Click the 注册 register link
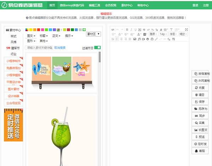The image size is (212, 166). click(206, 5)
